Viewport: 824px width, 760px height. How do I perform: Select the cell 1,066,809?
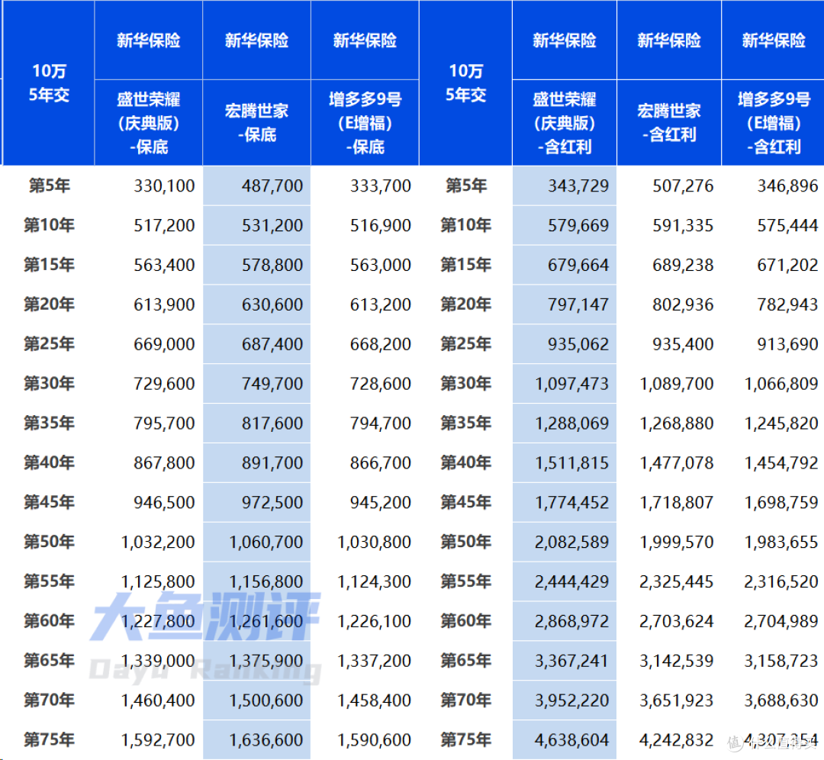point(781,384)
